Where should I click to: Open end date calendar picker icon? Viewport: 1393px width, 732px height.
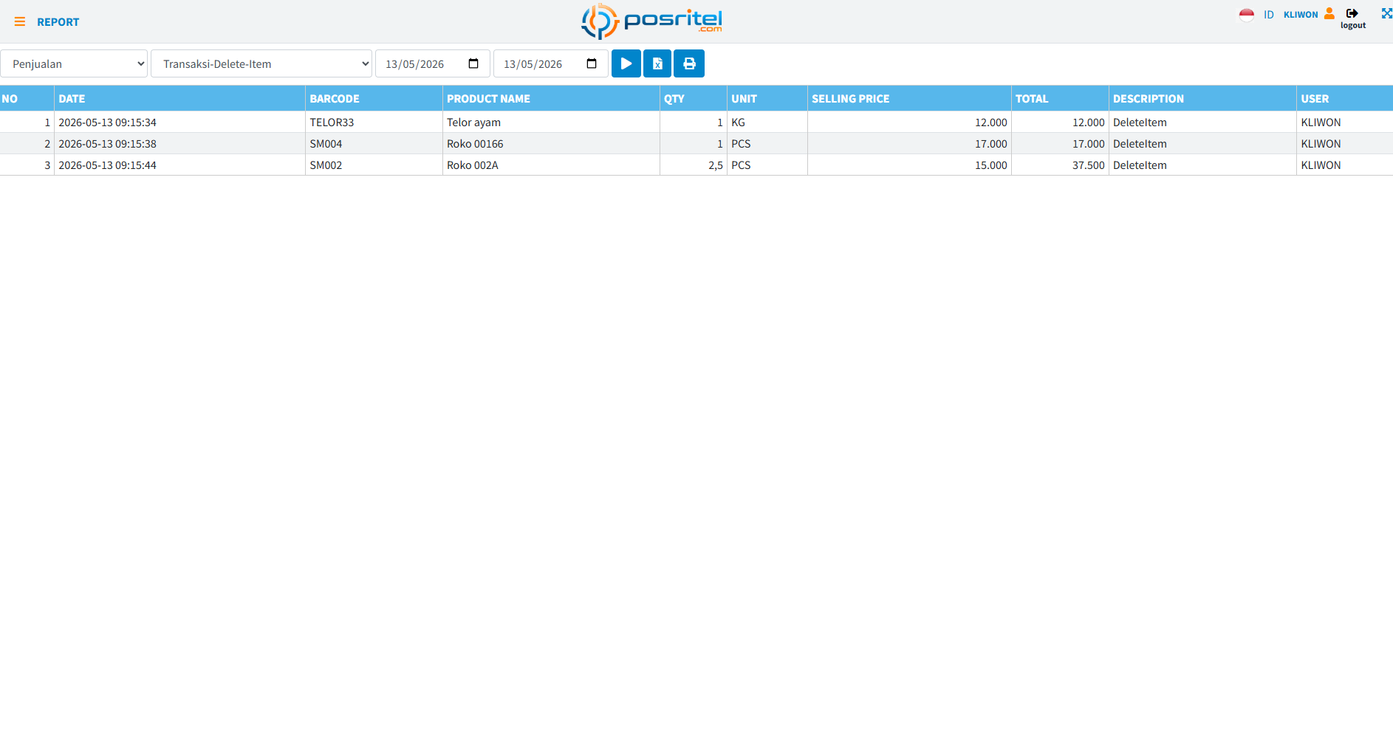592,63
